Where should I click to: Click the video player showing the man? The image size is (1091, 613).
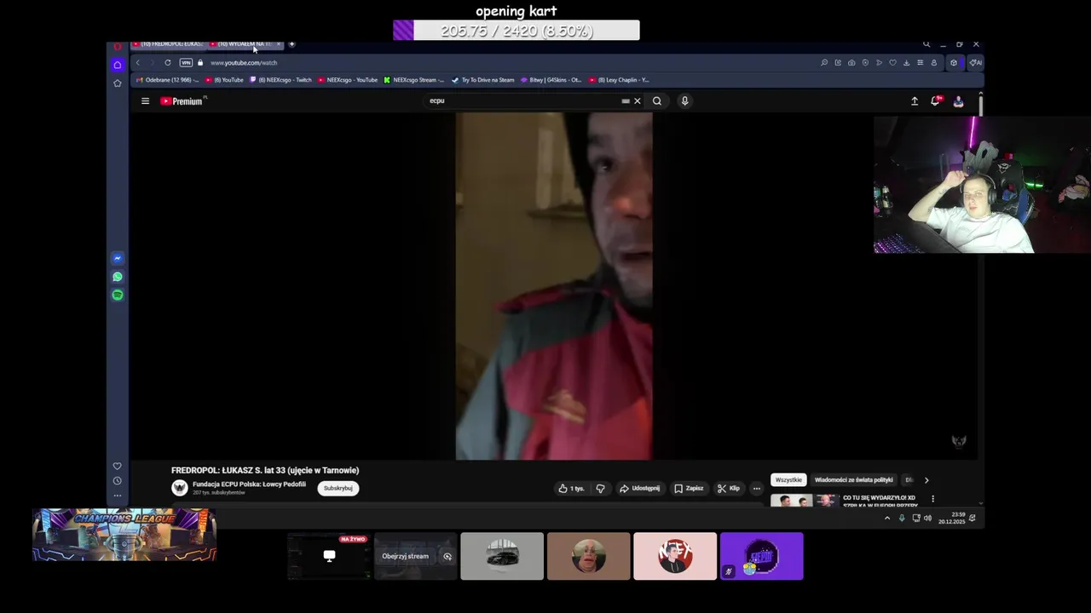[553, 286]
